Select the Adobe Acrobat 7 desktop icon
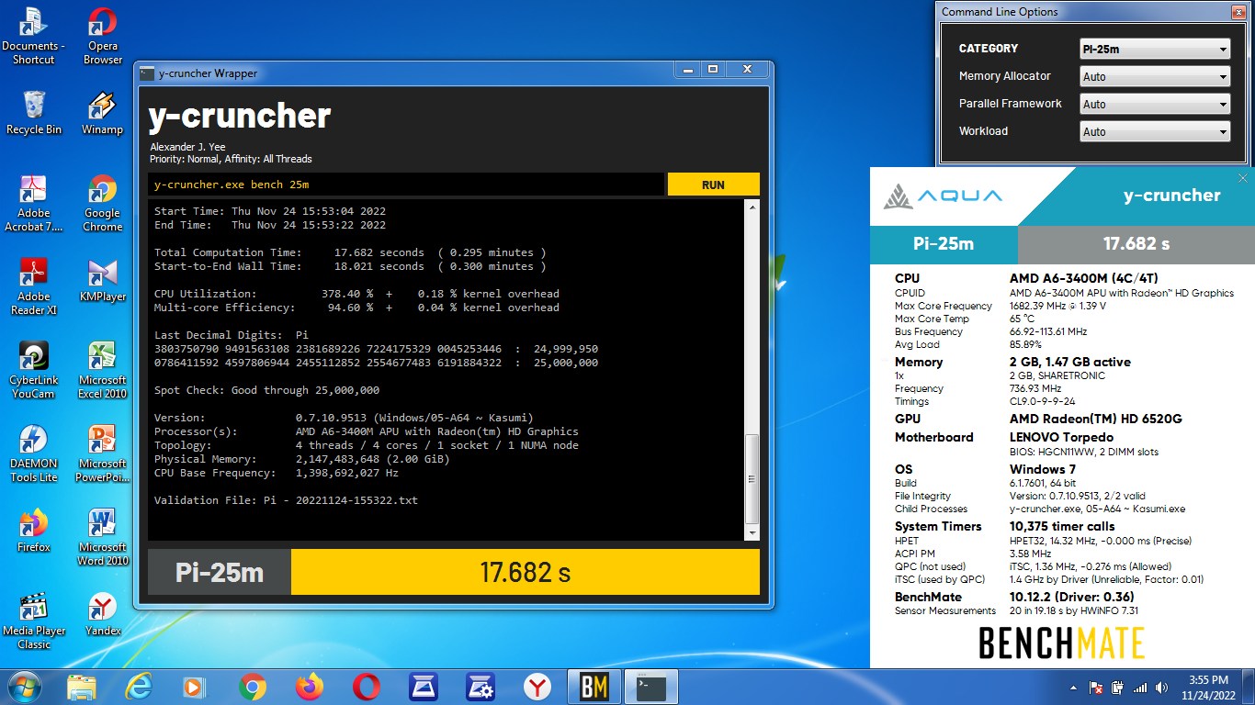The image size is (1255, 705). pos(34,203)
